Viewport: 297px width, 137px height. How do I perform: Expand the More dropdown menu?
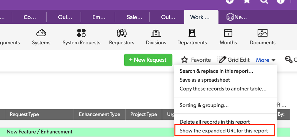(x=265, y=60)
